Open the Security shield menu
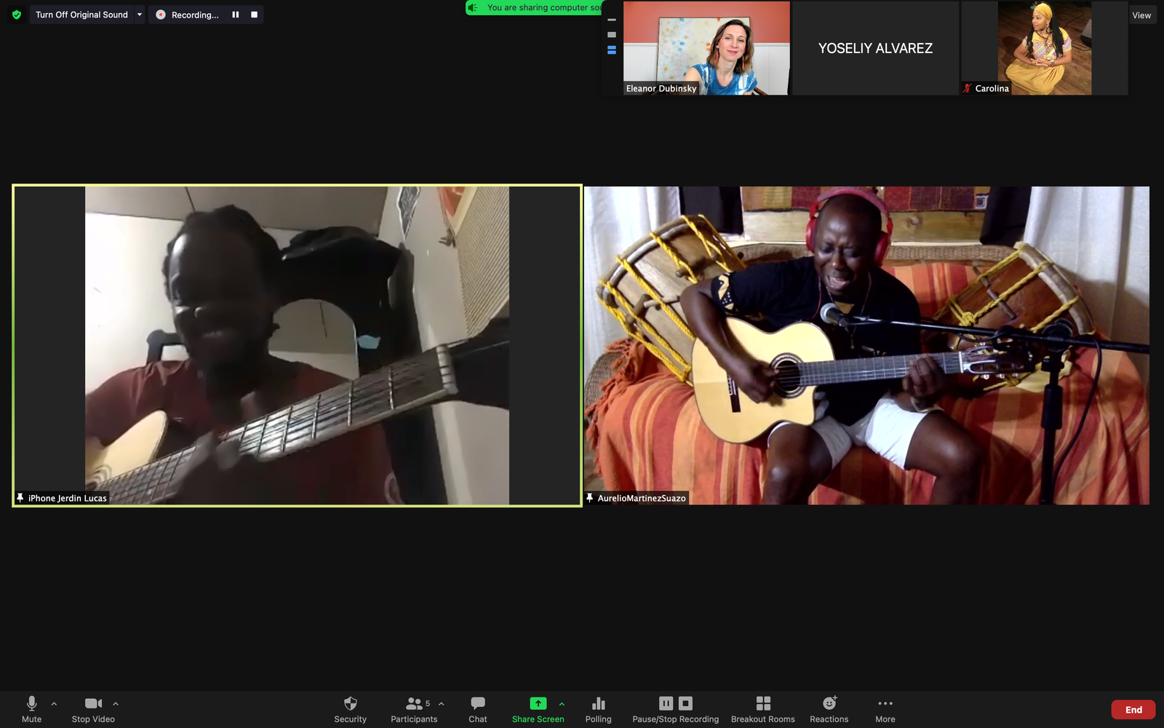 click(x=350, y=709)
